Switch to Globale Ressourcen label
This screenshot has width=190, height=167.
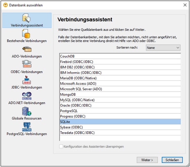click(27, 118)
